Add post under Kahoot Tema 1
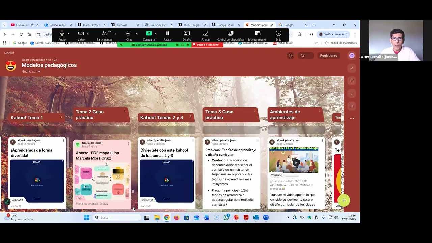Image resolution: width=432 pixels, height=243 pixels. tap(37, 130)
